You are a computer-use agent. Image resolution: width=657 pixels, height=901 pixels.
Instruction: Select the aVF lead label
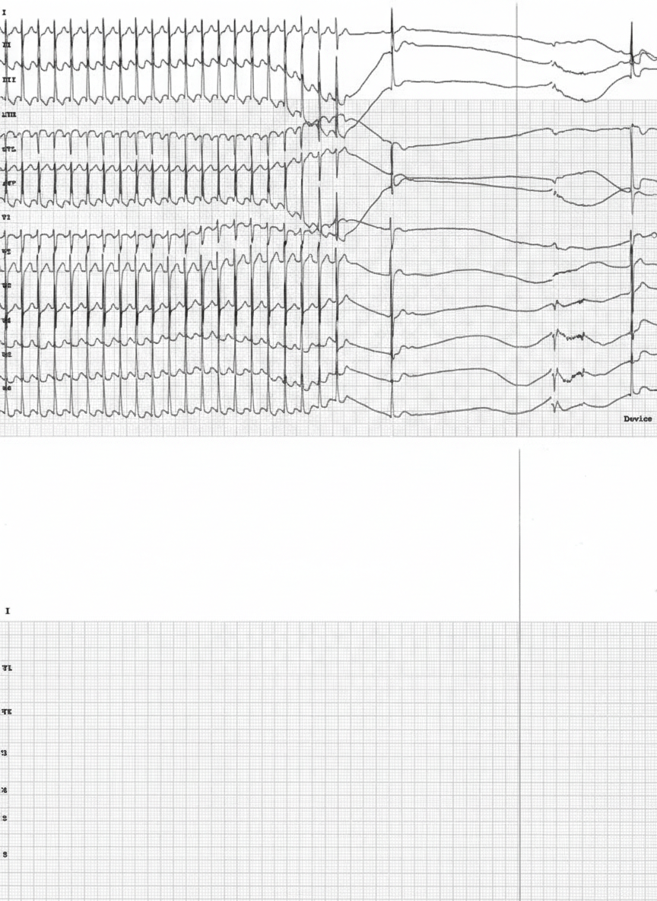(8, 183)
